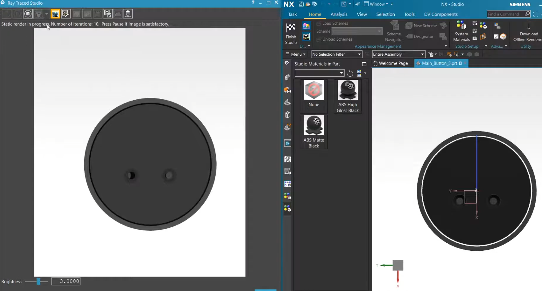This screenshot has height=291, width=542.
Task: Open the Studio Materials in Part sidebar icon
Action: pyautogui.click(x=288, y=209)
